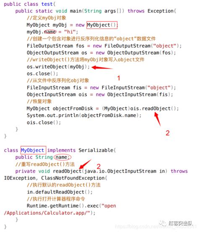The image size is (199, 232).
Task: Click the circled name field in myObj.name
Action: (50, 32)
